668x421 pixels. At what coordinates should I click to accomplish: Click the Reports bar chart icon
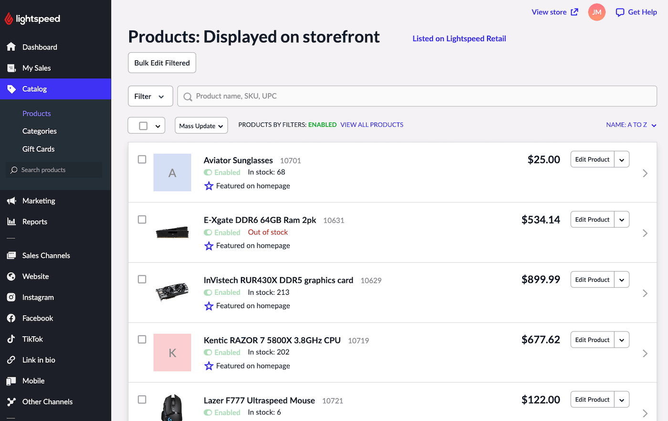[11, 221]
